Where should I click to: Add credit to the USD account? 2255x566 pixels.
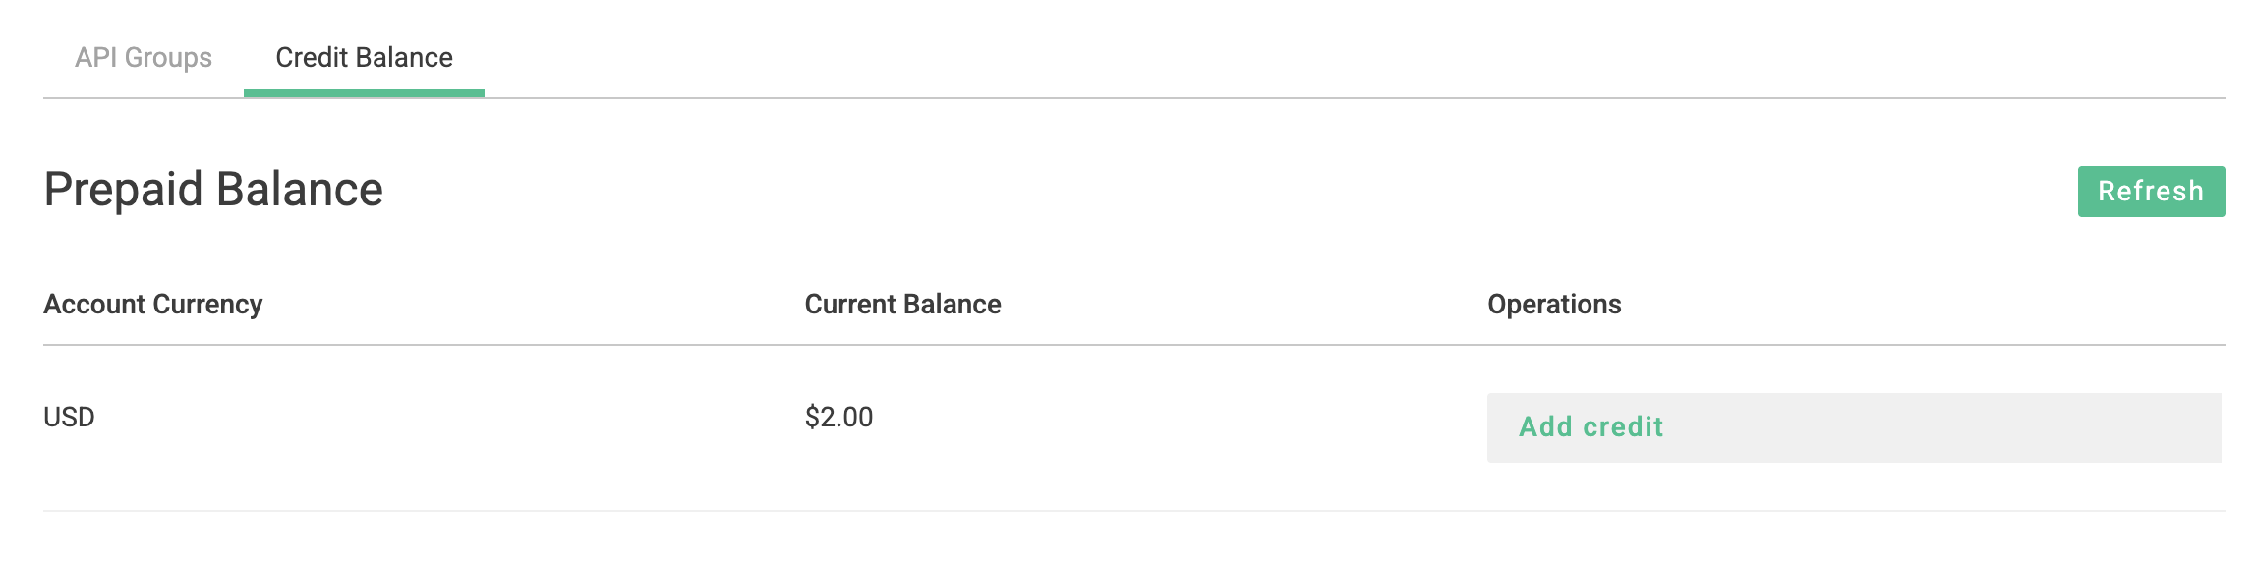point(1590,427)
